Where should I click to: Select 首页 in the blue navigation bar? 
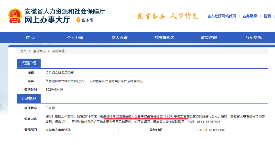pos(31,38)
